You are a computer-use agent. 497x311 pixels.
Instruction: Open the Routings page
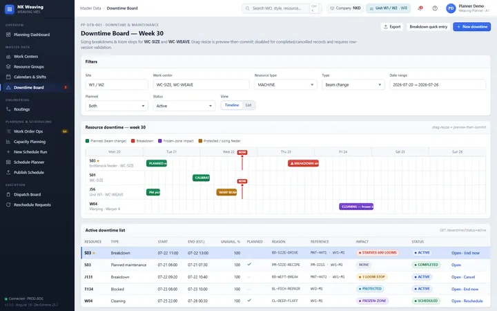pyautogui.click(x=21, y=109)
